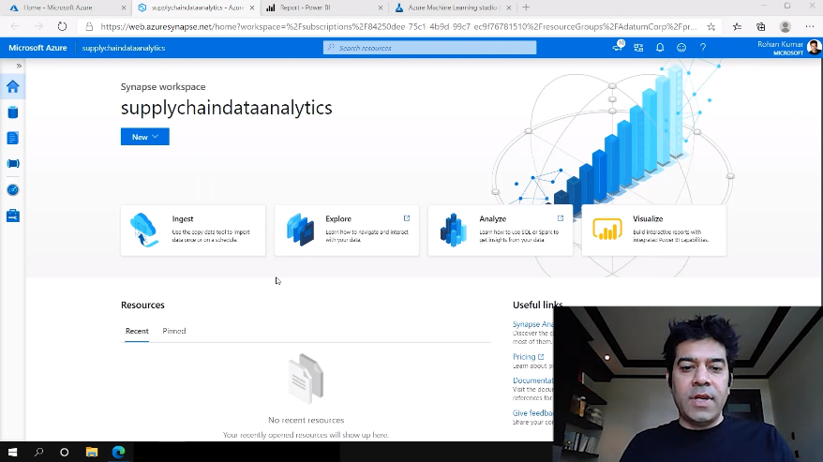Viewport: 823px width, 462px height.
Task: Switch to Azure Machine Learning studio tab
Action: click(x=452, y=7)
